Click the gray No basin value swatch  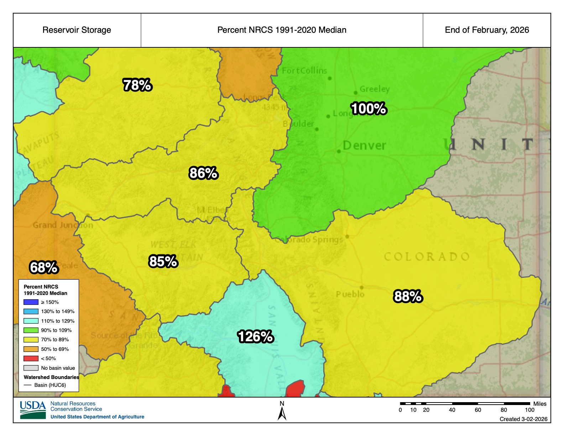(x=31, y=368)
